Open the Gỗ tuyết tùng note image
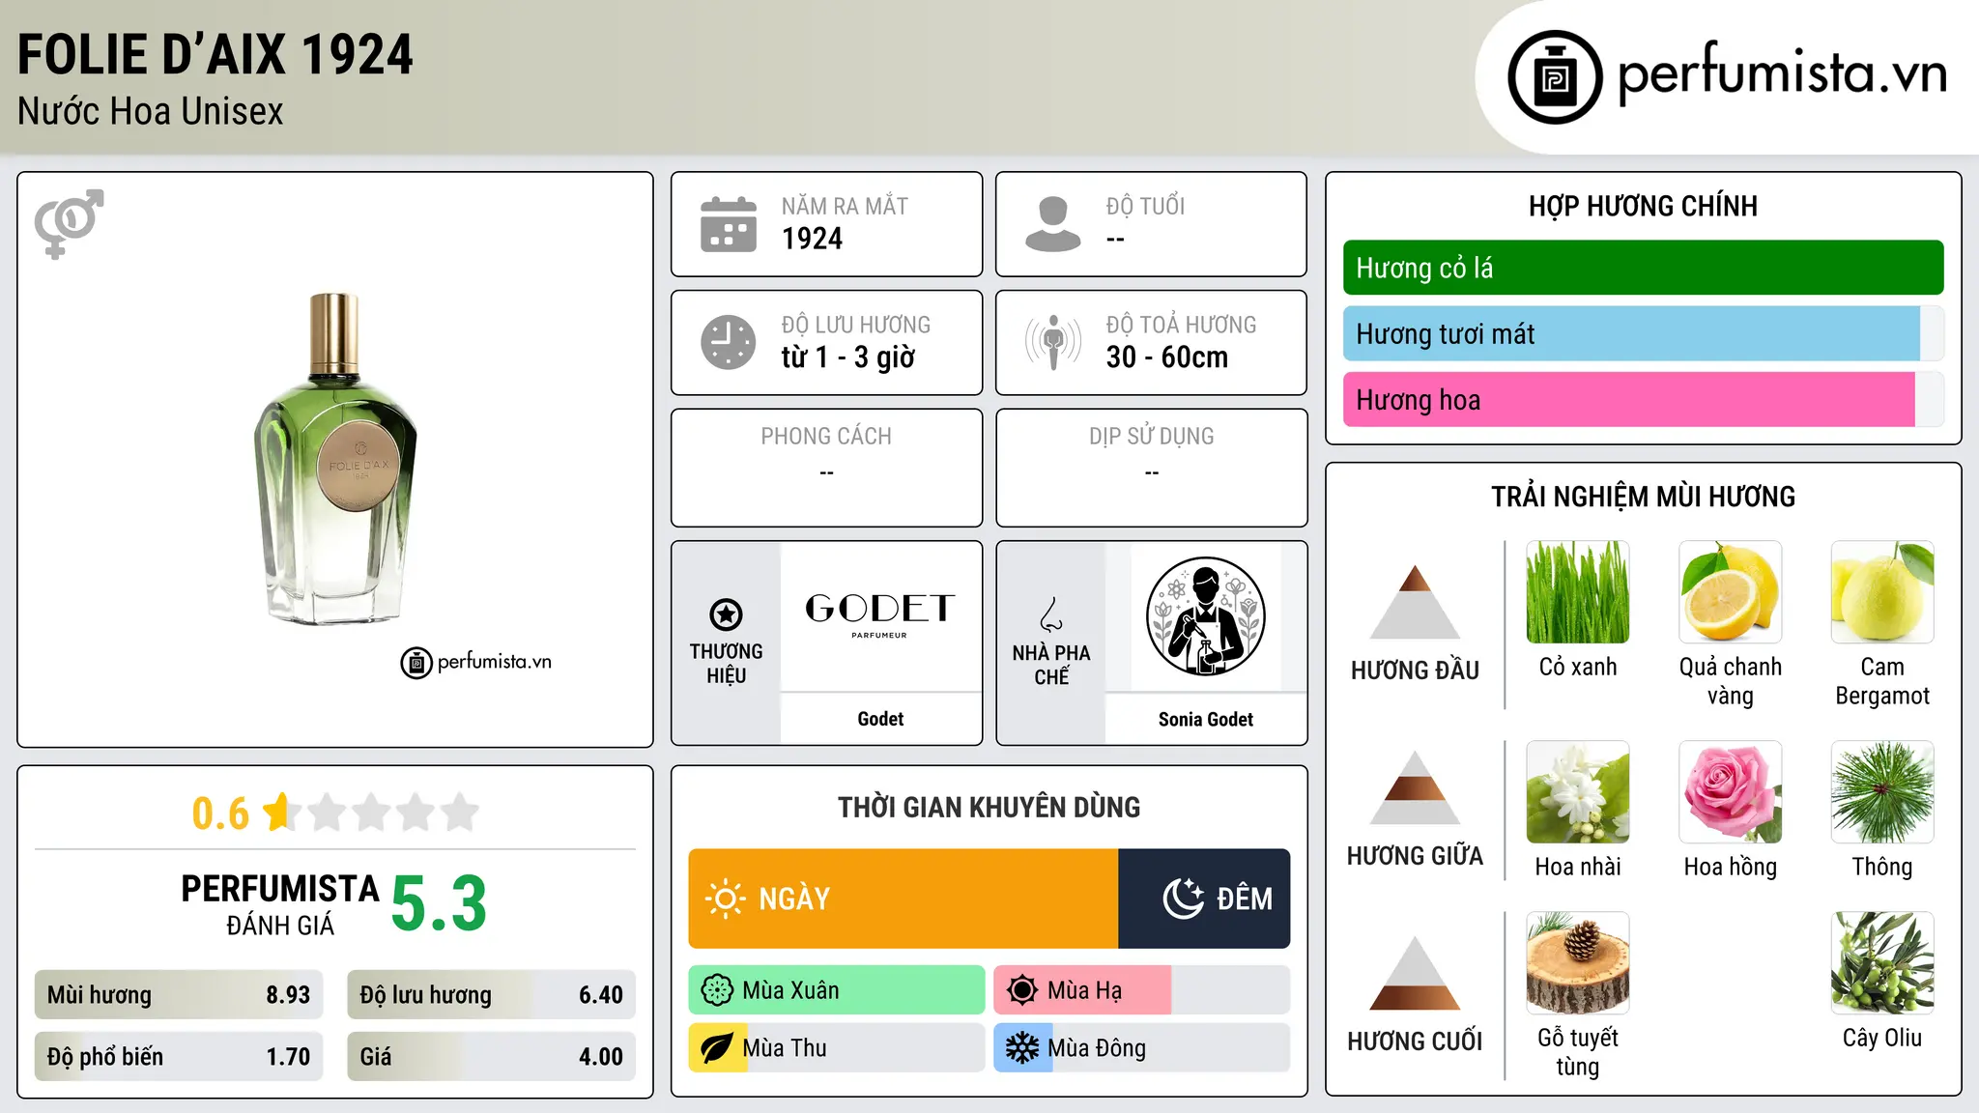The width and height of the screenshot is (1979, 1113). 1578,963
